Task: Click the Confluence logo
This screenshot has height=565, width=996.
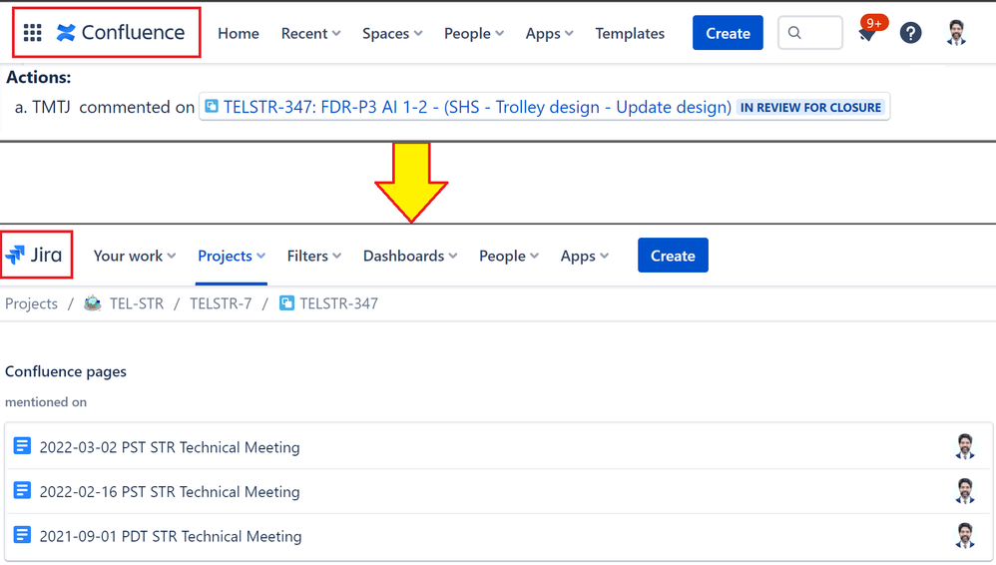Action: pos(121,32)
